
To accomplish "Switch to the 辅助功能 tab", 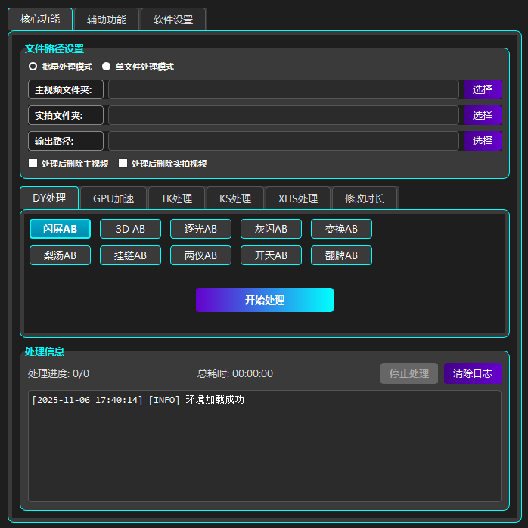I will point(107,20).
